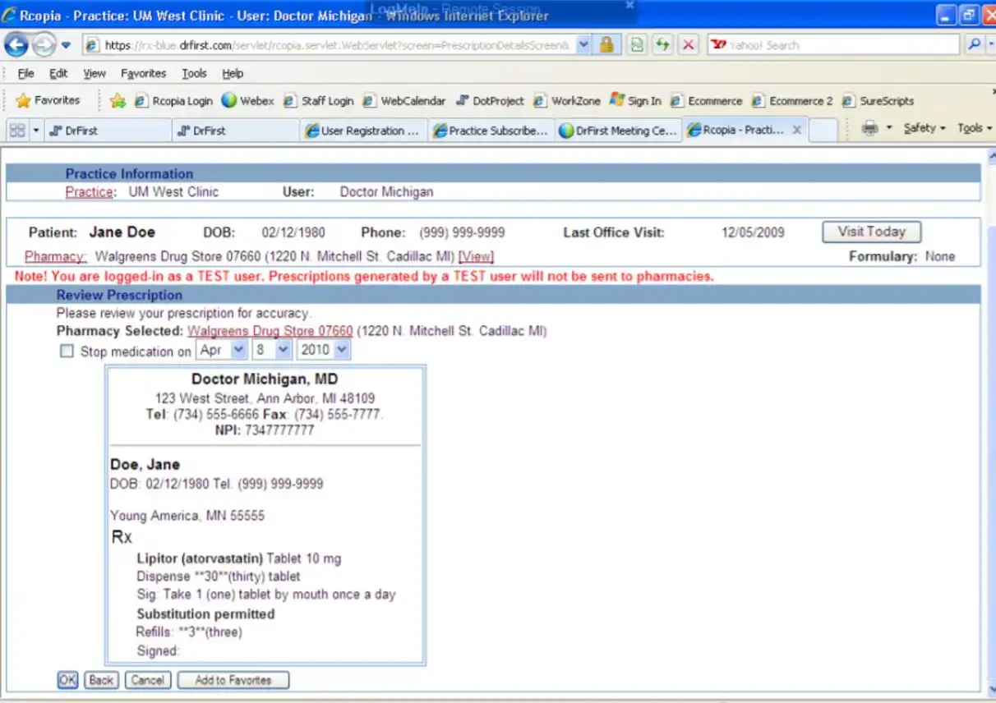Enable the Stop medication on checkbox
Viewport: 996px width, 703px height.
(67, 351)
